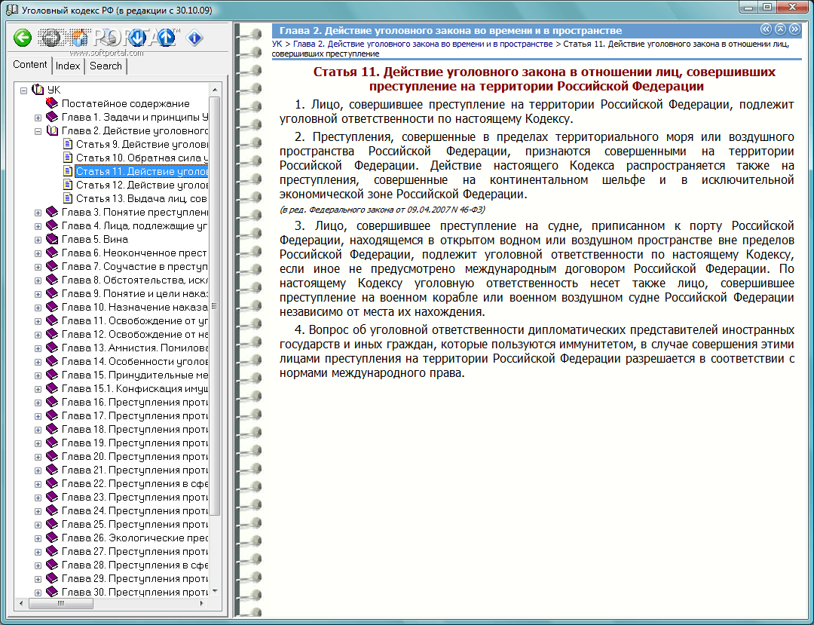Image resolution: width=814 pixels, height=625 pixels.
Task: Select Статья 12 in the tree
Action: click(142, 185)
